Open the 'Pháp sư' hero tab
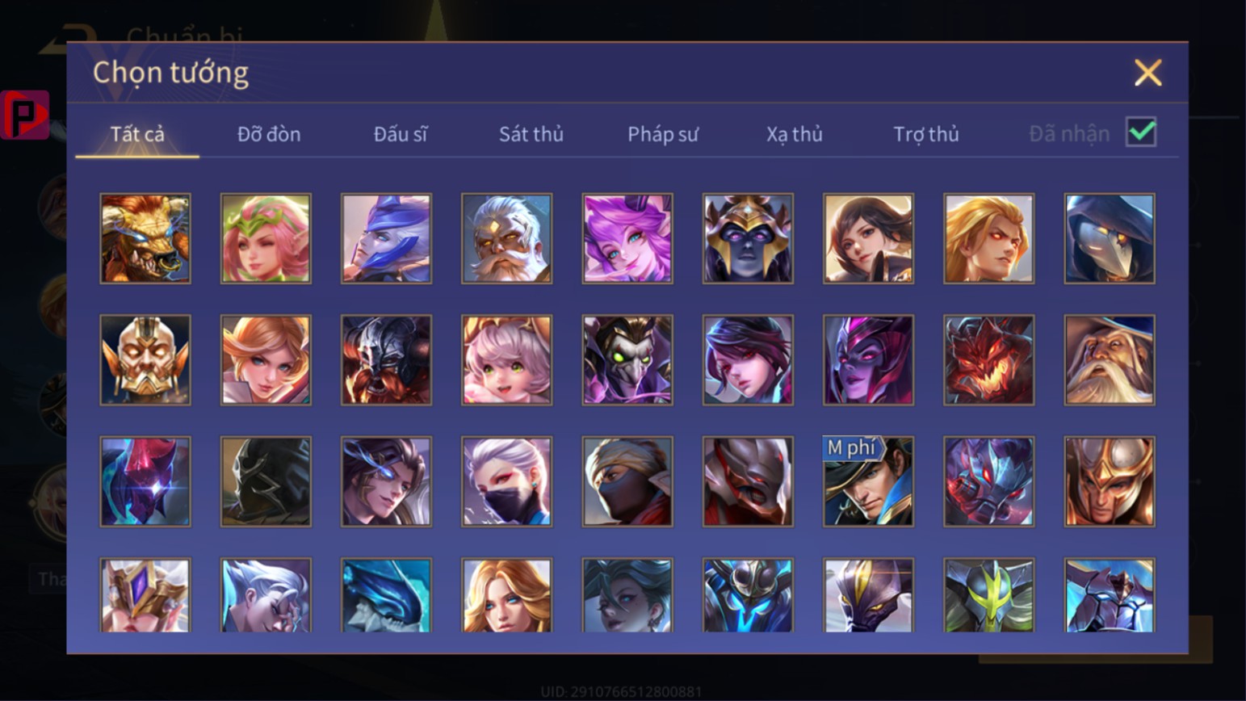The height and width of the screenshot is (701, 1246). point(663,134)
